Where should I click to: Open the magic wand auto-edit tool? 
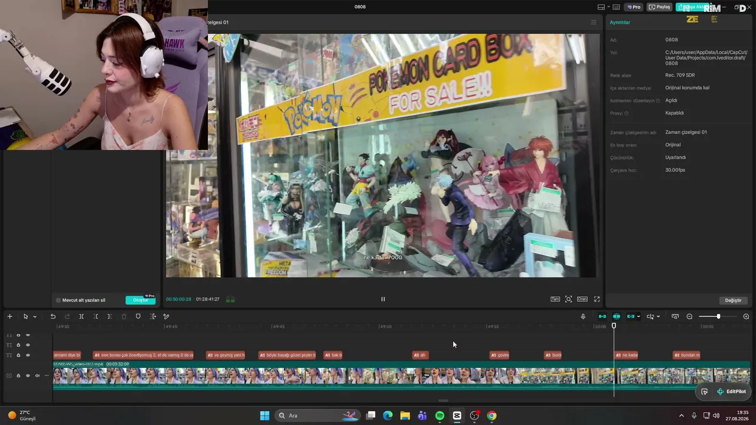click(x=166, y=316)
